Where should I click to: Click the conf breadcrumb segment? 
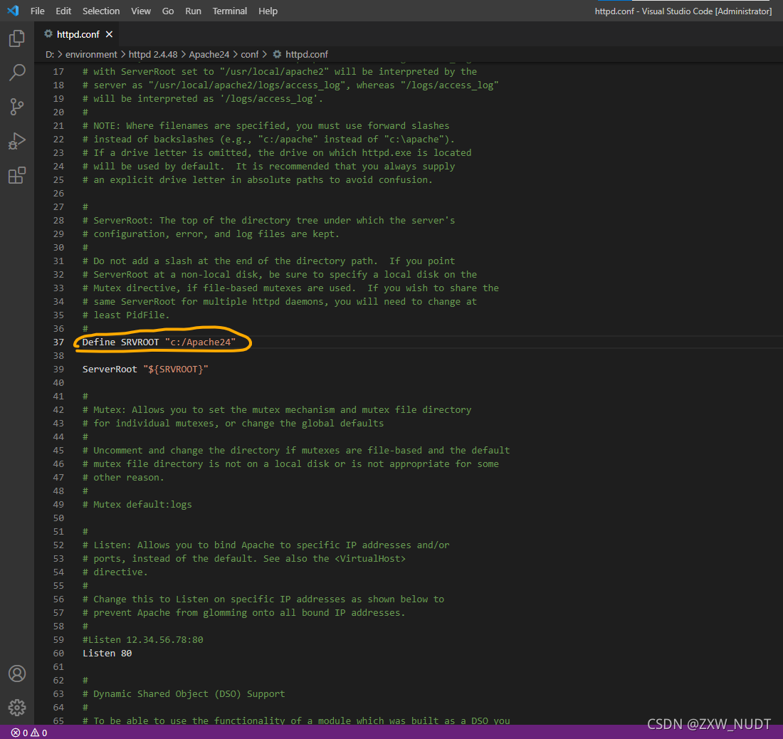(250, 54)
